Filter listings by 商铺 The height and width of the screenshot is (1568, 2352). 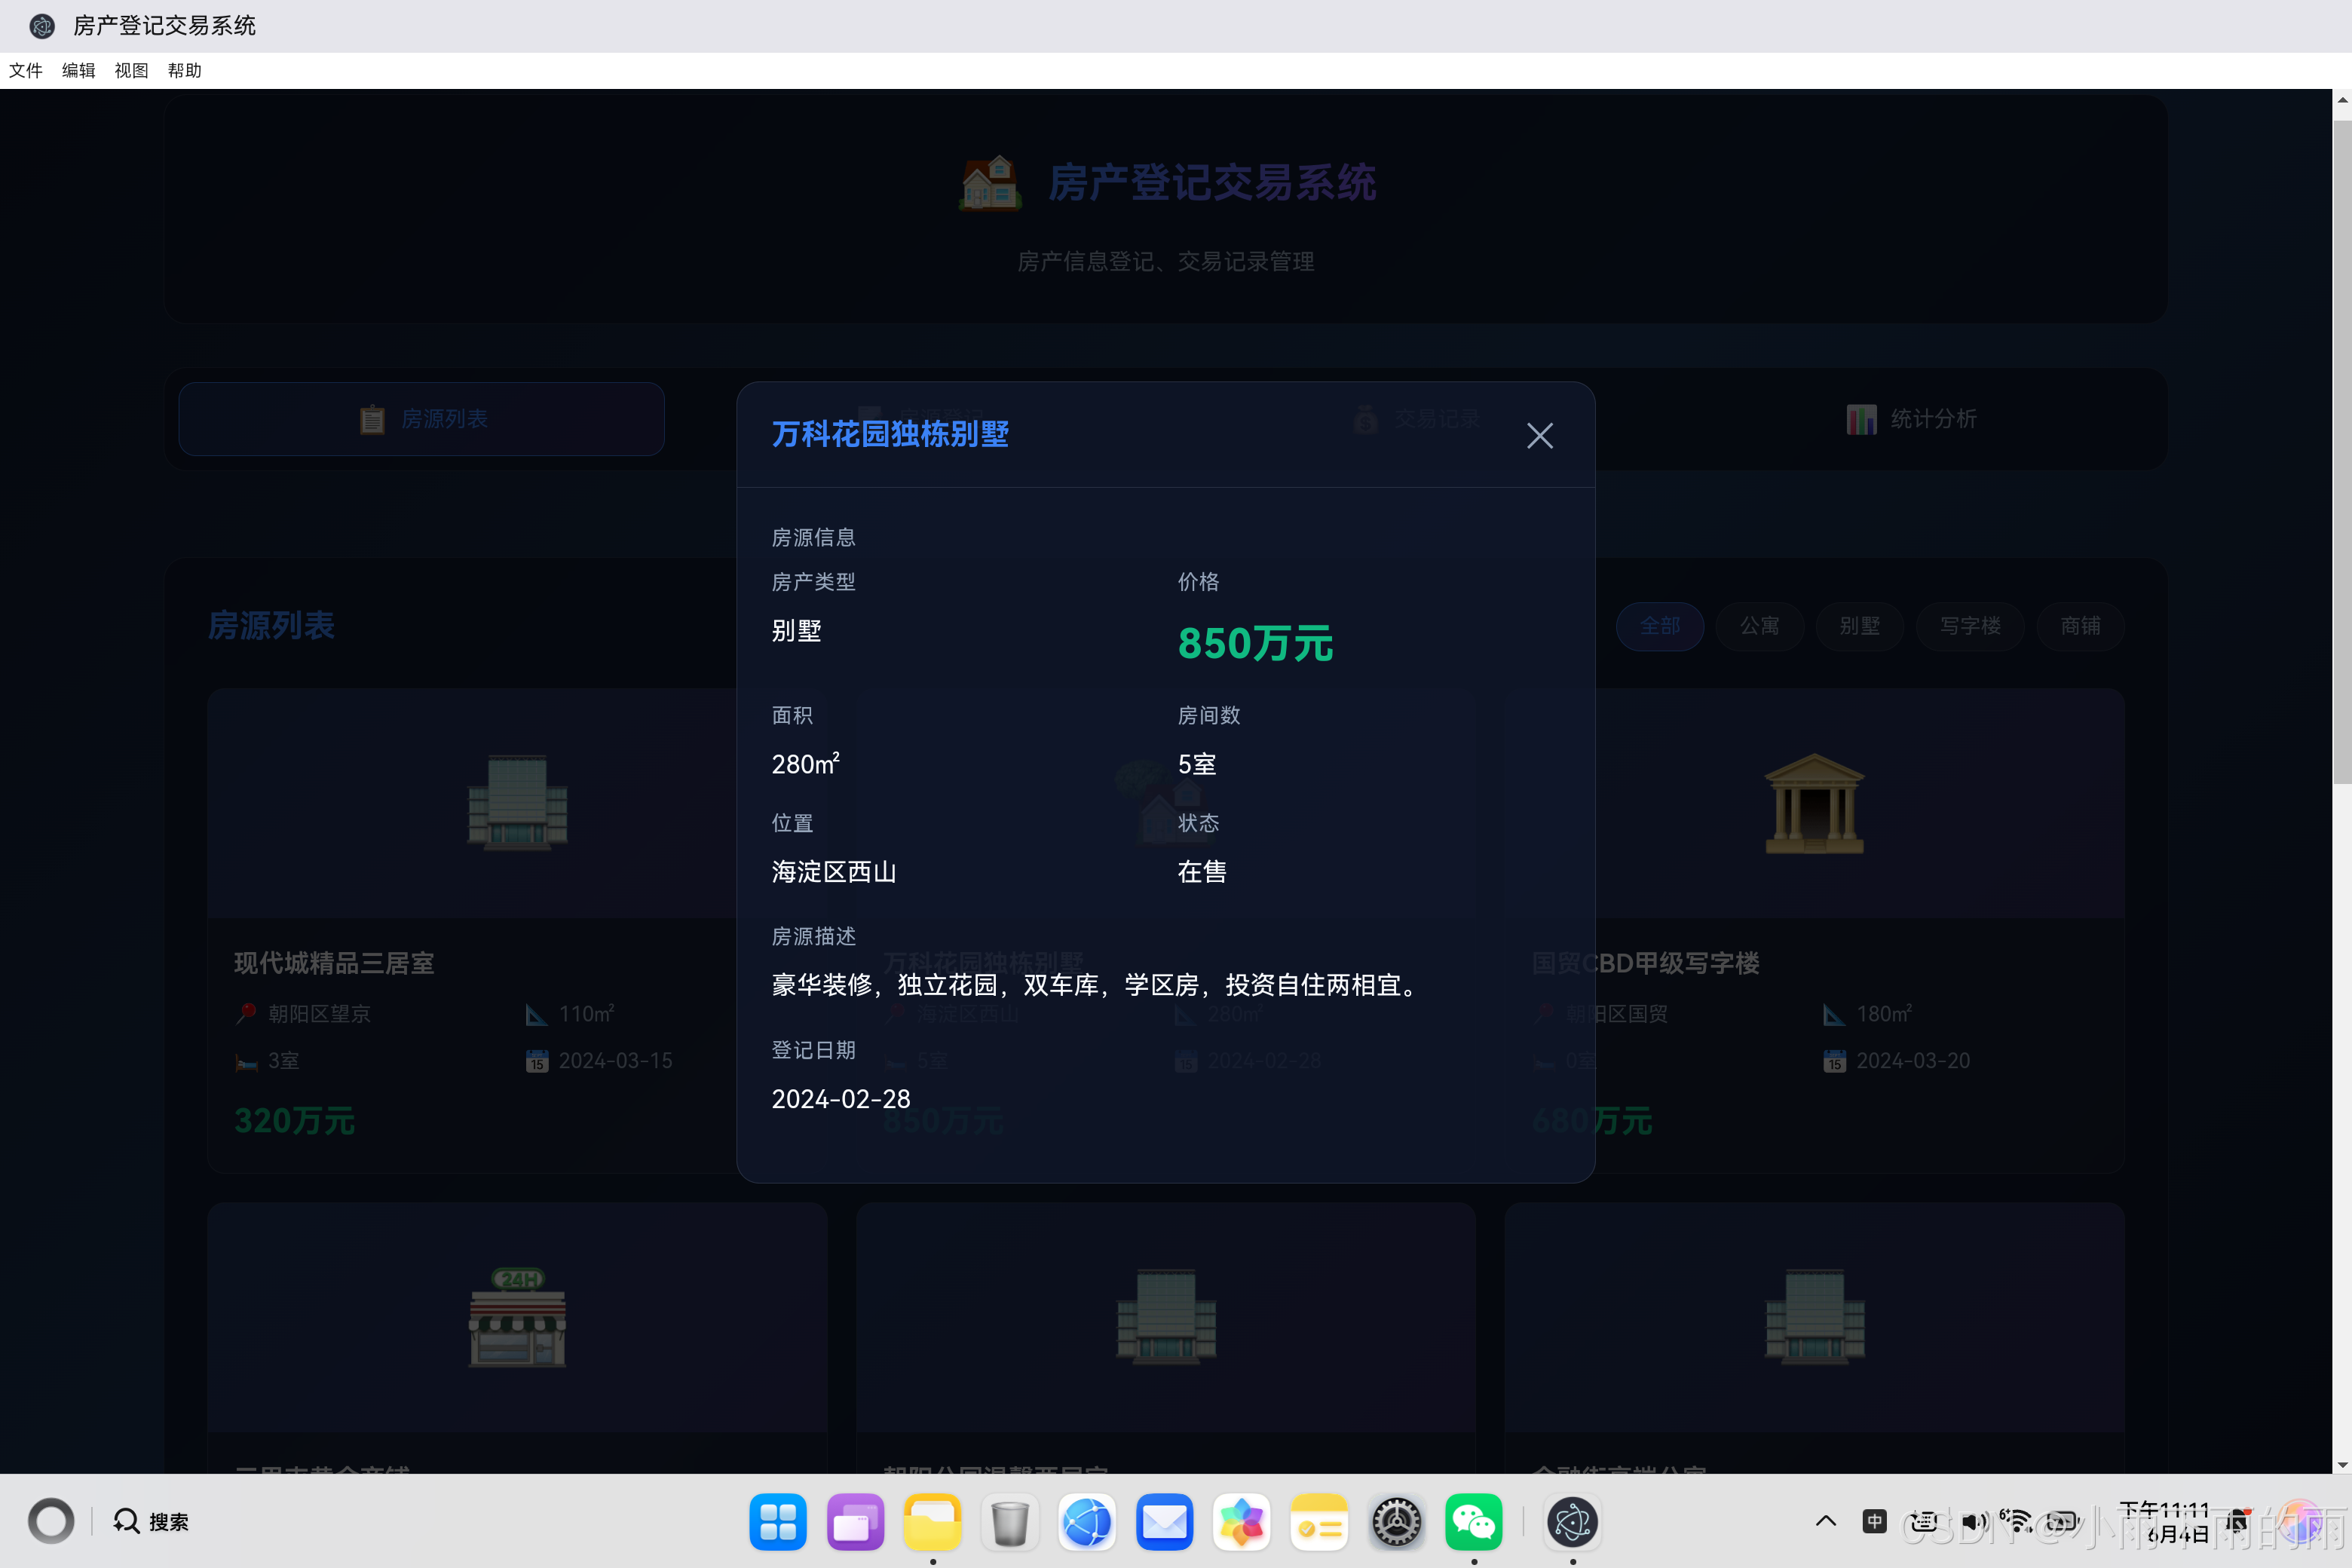(x=2080, y=626)
